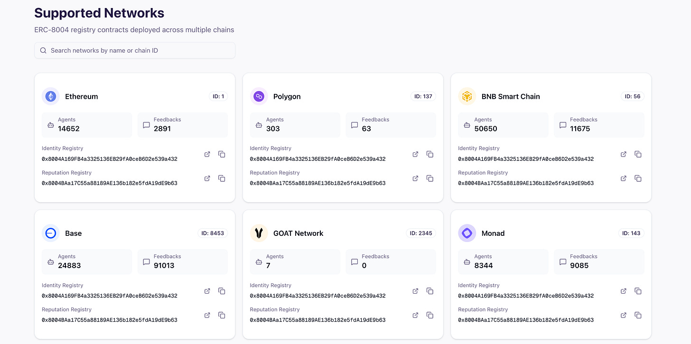Copy Polygon Identity Registry address
The image size is (691, 344).
click(x=430, y=154)
